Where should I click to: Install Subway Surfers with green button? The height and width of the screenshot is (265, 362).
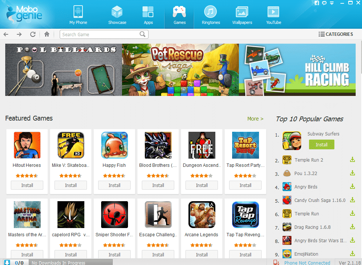(x=321, y=144)
